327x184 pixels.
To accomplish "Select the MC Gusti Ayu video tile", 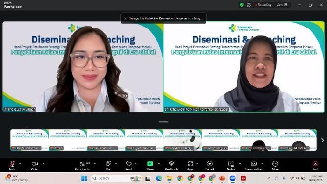I will pos(83,67).
